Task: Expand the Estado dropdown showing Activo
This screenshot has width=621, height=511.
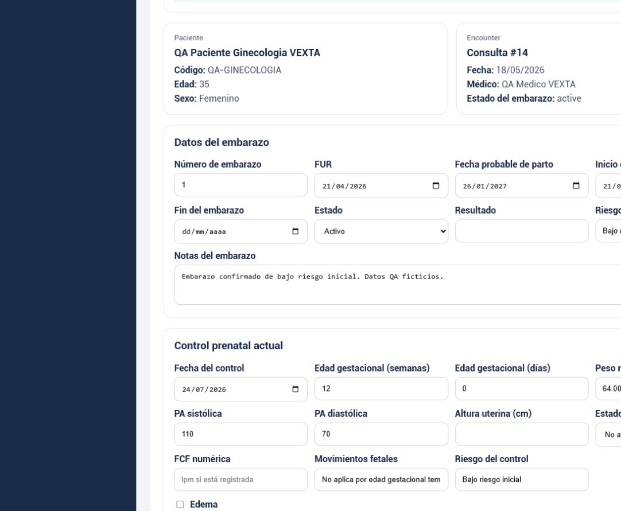Action: click(x=382, y=231)
